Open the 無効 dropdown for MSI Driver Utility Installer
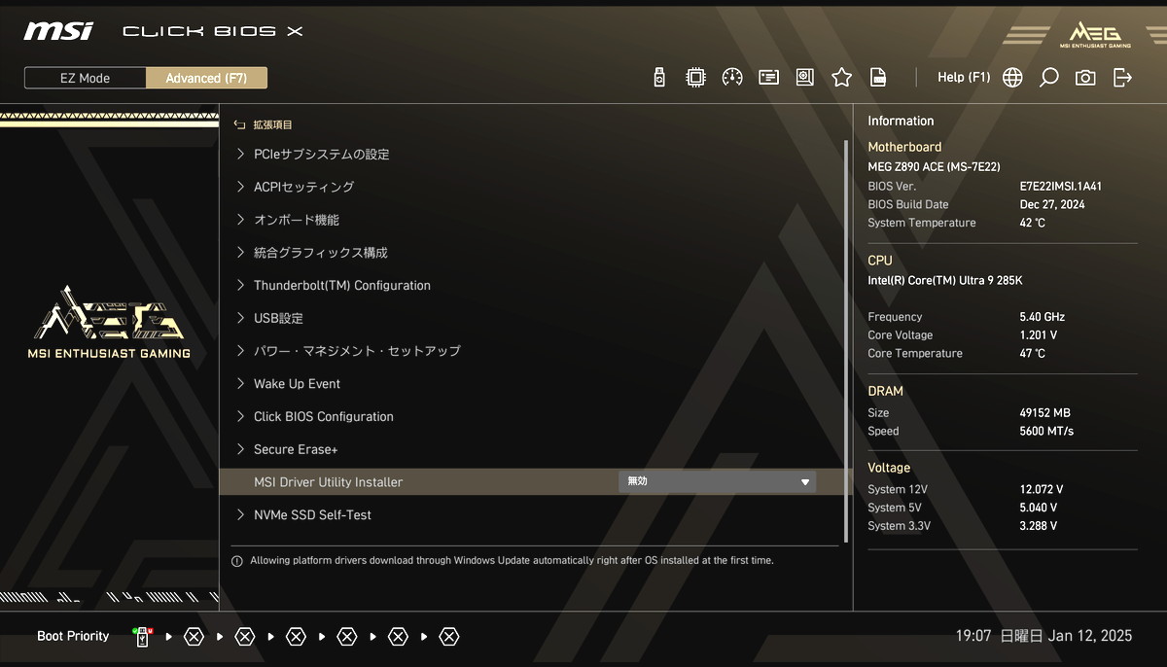The width and height of the screenshot is (1167, 667). [718, 481]
